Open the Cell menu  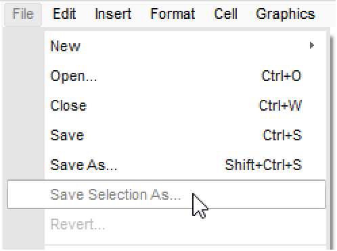pos(225,14)
